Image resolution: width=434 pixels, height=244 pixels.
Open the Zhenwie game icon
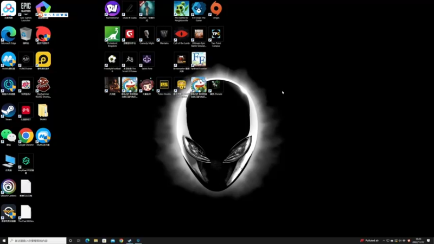pos(216,86)
